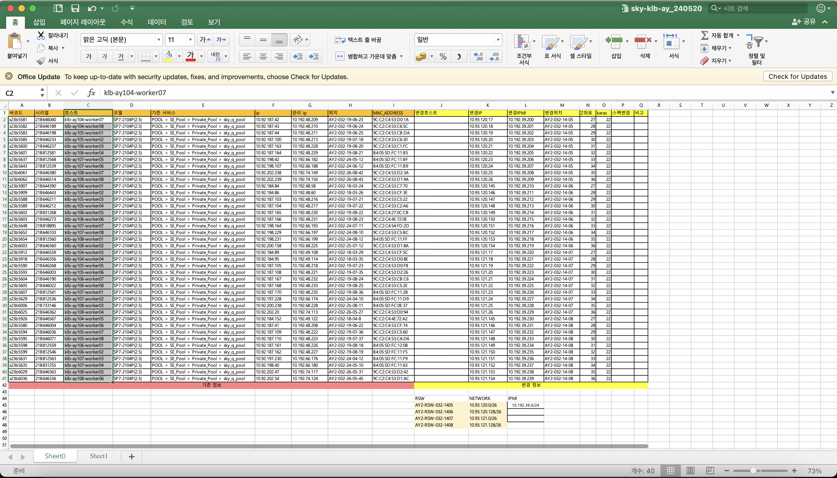Open number format dropdown showing 일반
This screenshot has width=837, height=478.
point(498,40)
